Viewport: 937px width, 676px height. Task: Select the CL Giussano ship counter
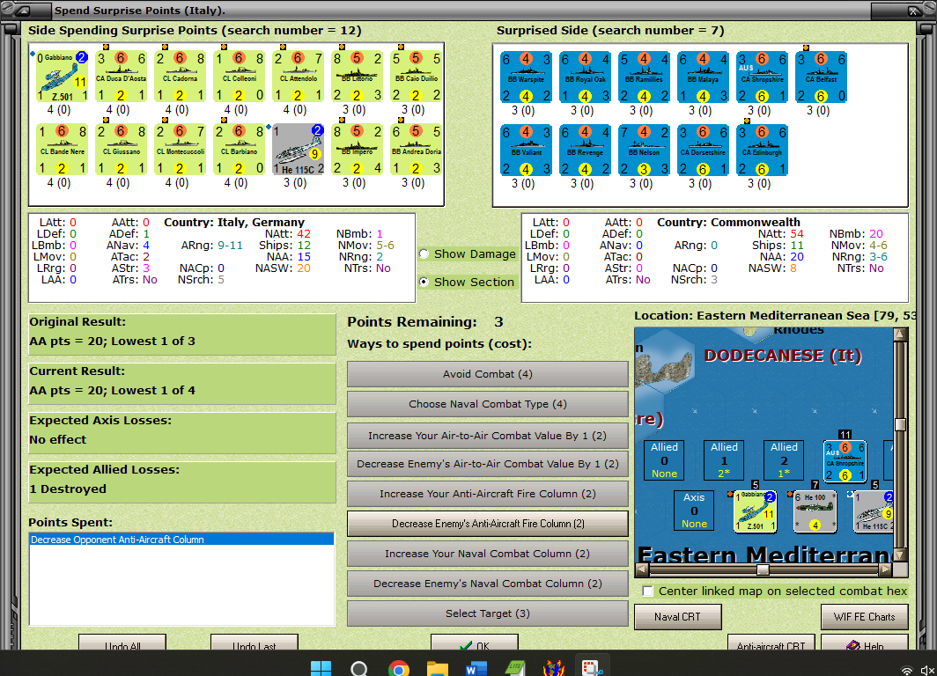(x=122, y=150)
